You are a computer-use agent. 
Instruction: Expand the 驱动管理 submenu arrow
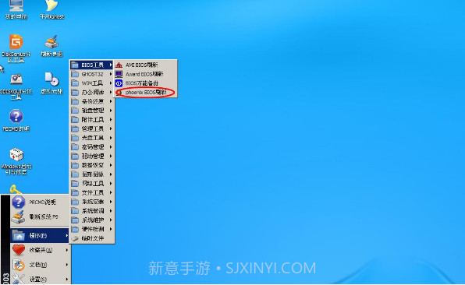click(111, 156)
